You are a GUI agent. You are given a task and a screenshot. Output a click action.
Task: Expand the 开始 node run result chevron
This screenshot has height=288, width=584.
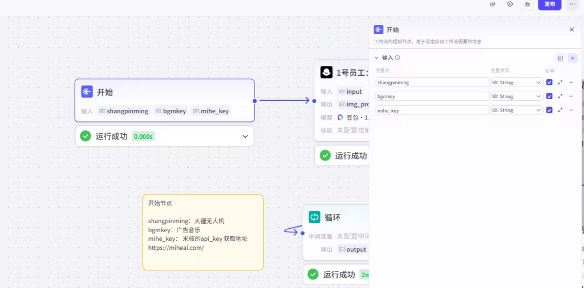click(245, 137)
